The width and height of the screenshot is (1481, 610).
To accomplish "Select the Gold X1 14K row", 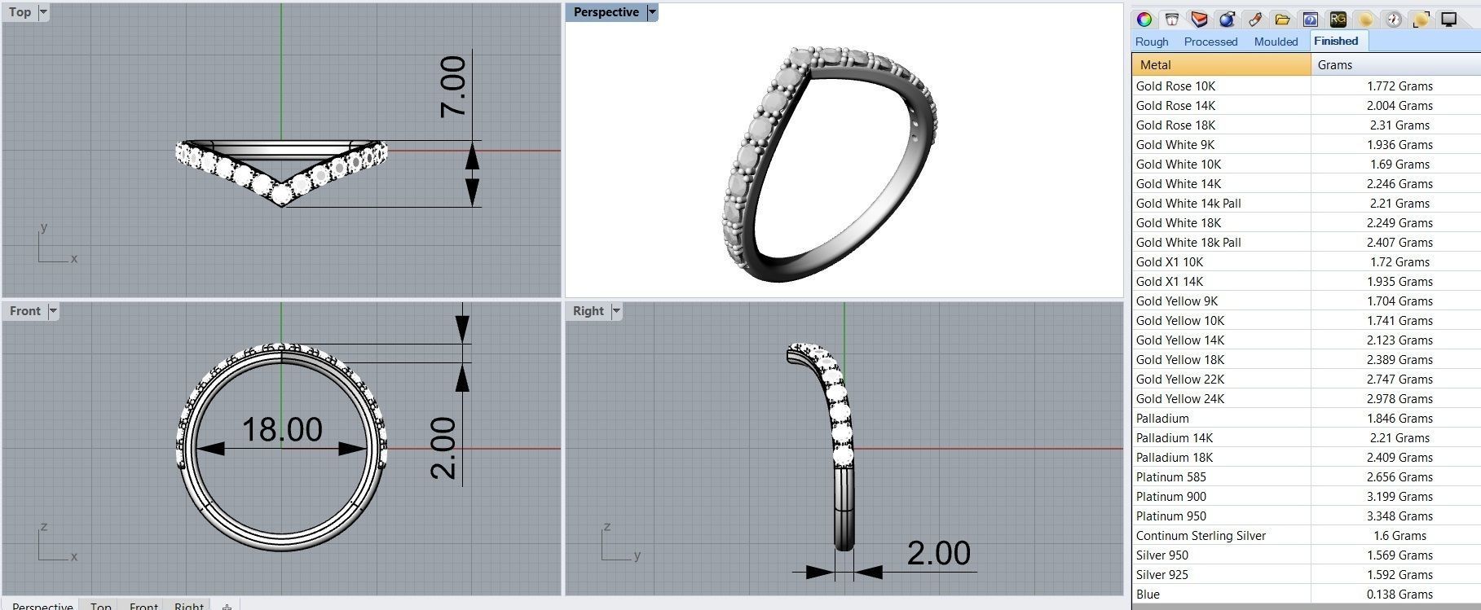I will pyautogui.click(x=1306, y=281).
